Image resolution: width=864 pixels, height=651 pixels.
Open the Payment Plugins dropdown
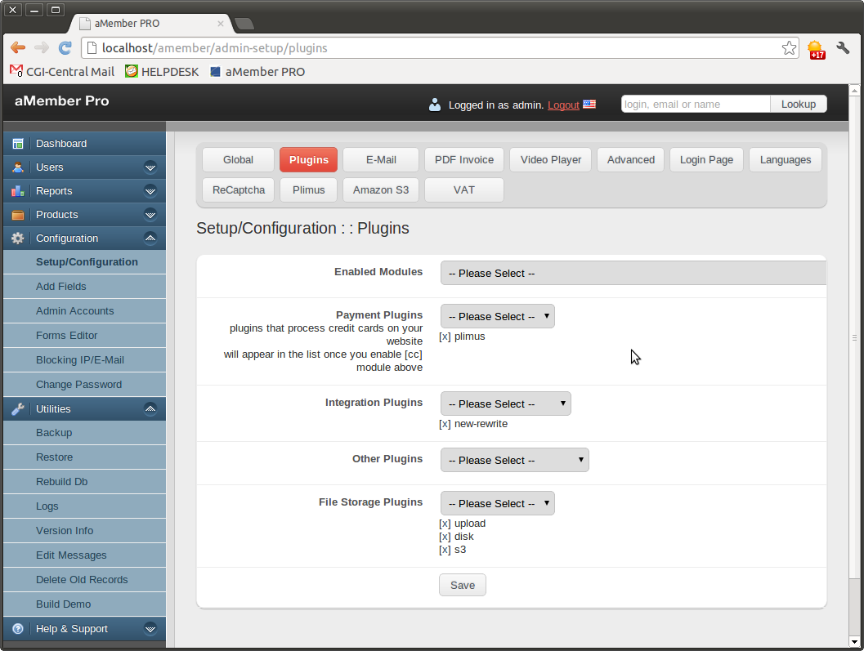click(x=497, y=317)
